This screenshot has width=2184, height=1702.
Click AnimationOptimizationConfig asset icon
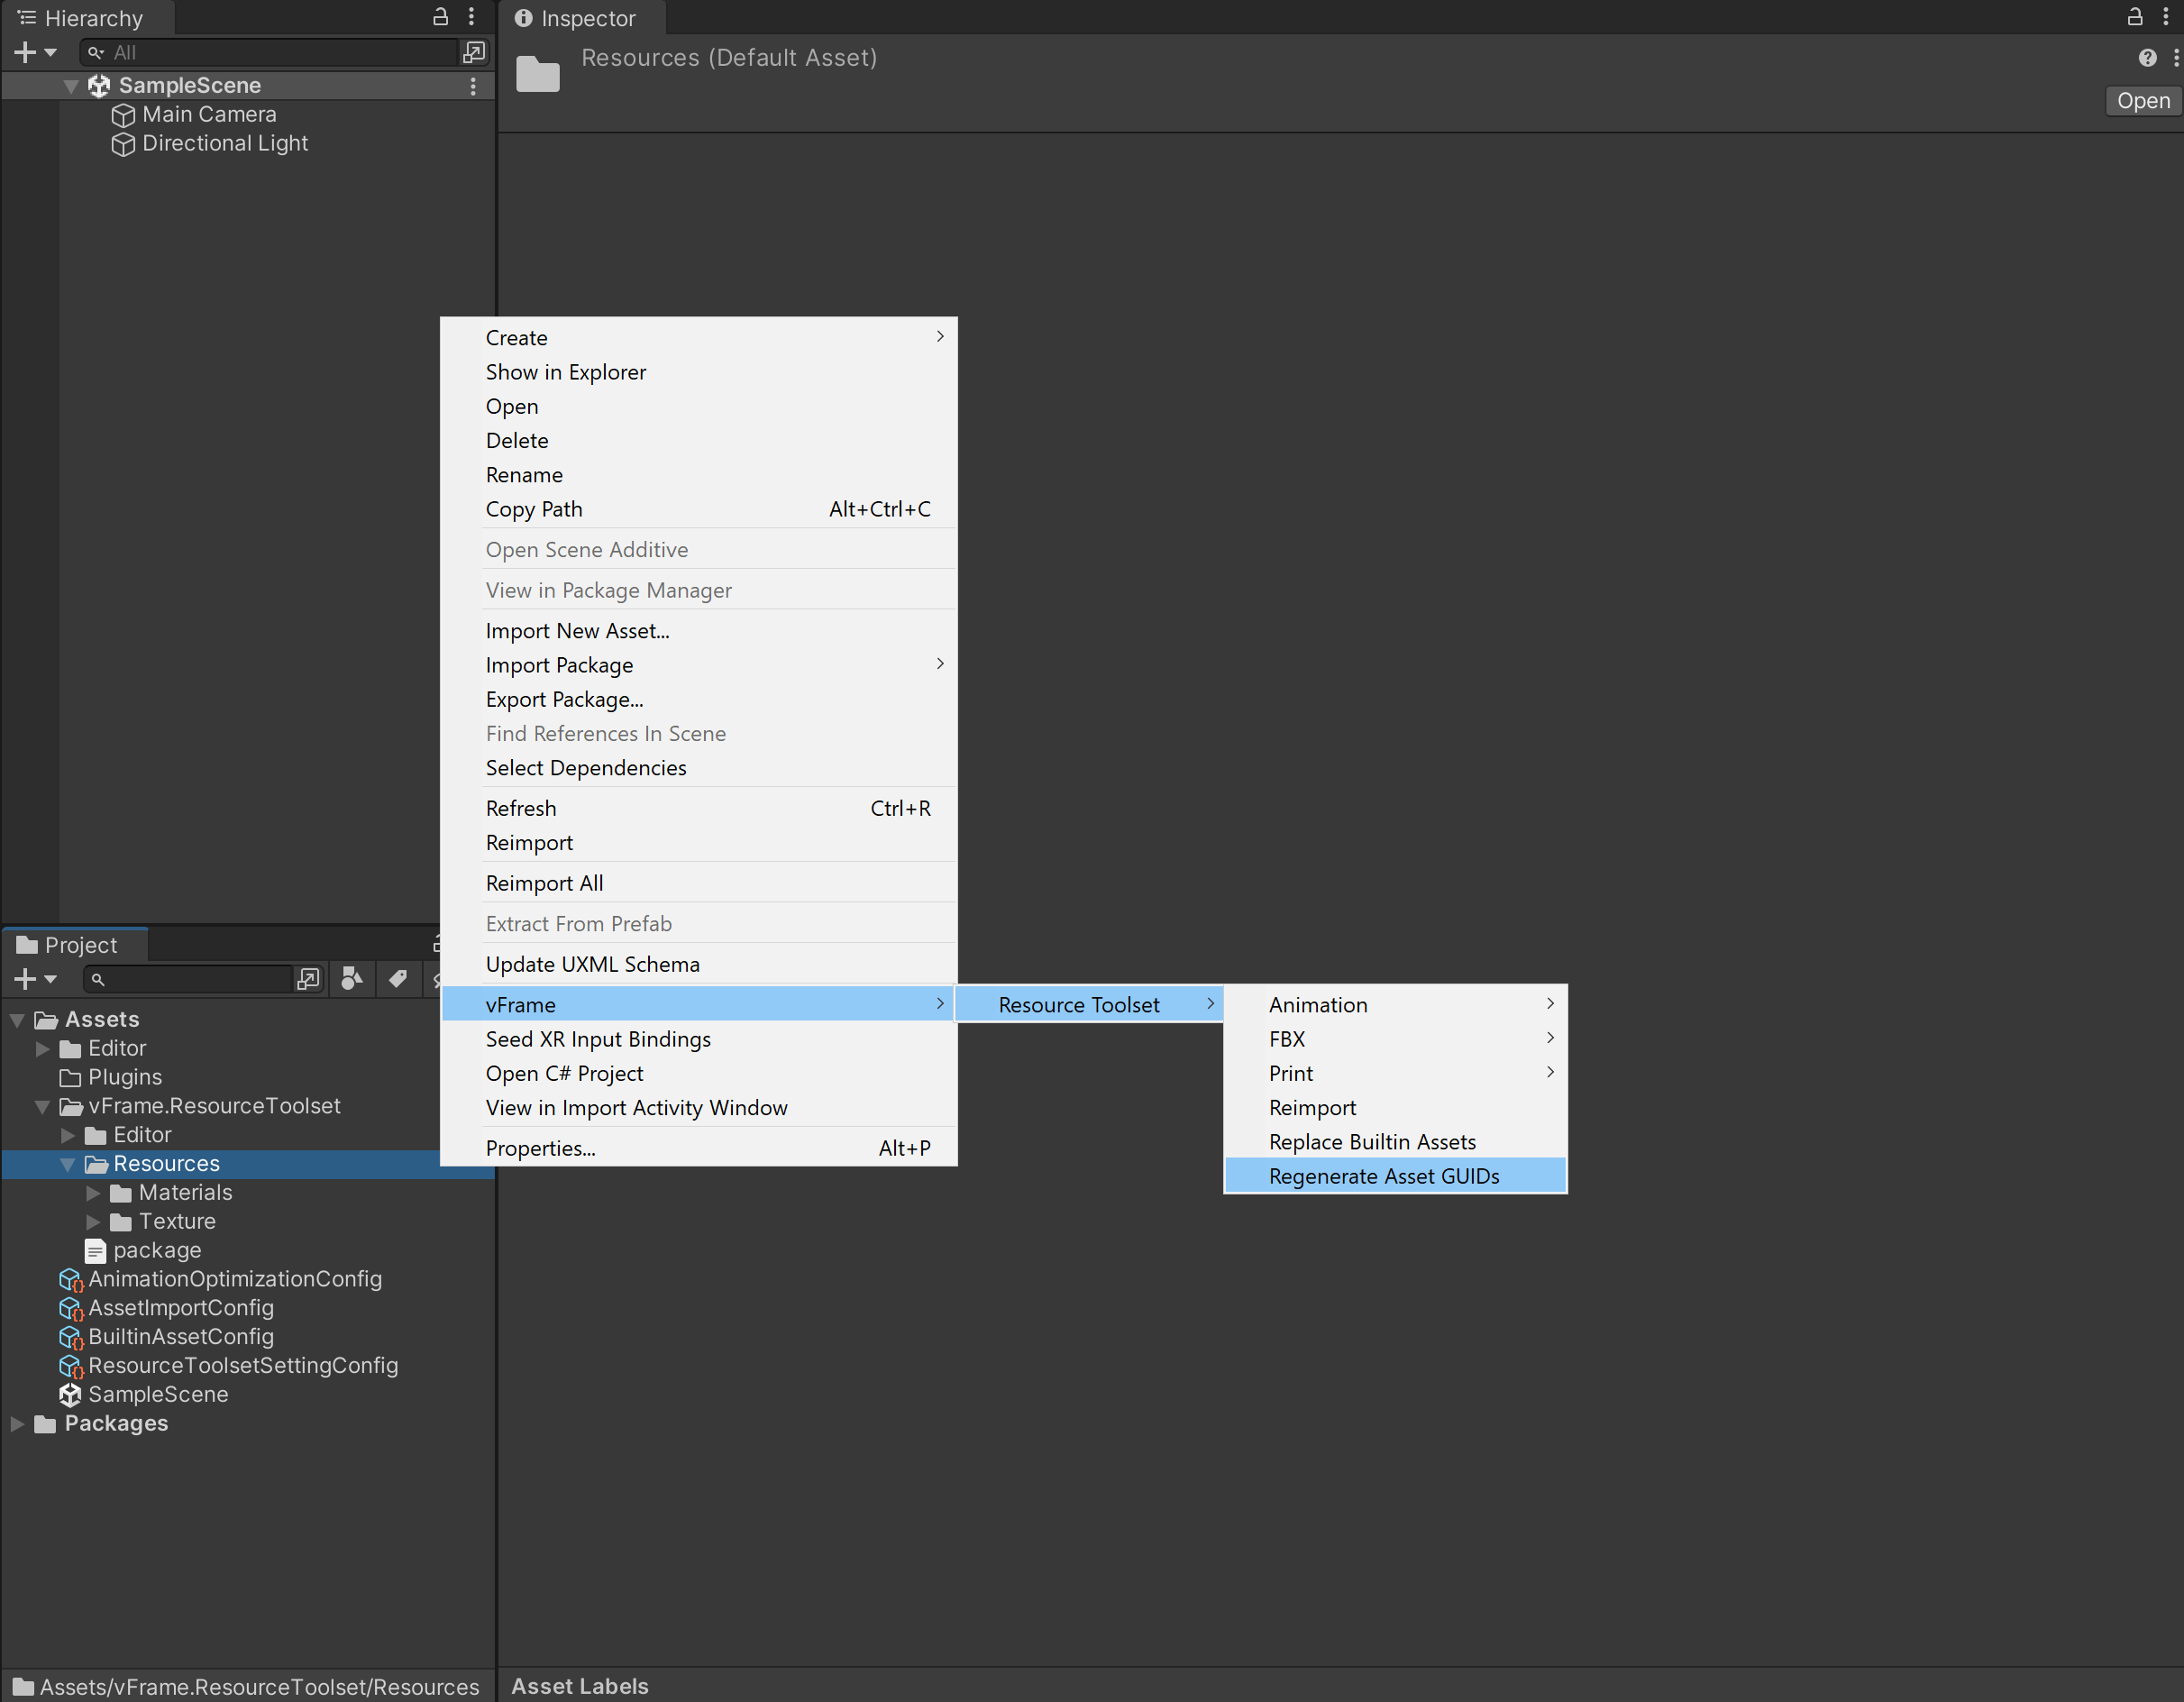tap(70, 1279)
